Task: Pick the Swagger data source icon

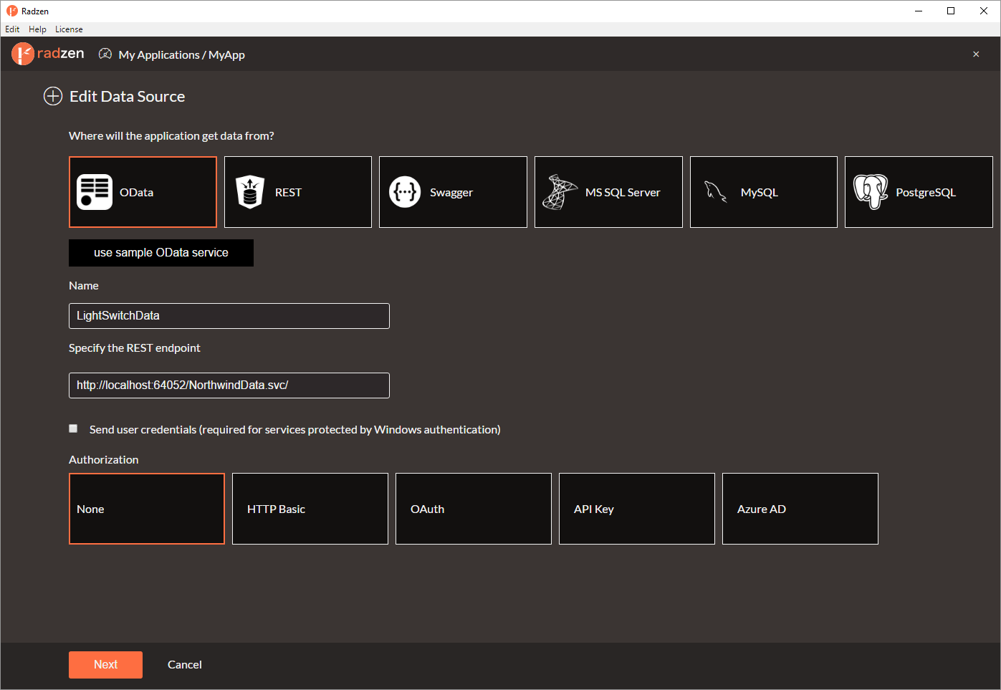Action: point(405,192)
